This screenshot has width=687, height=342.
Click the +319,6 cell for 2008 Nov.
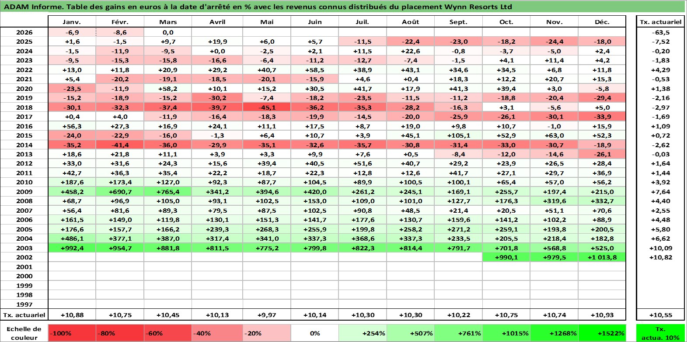pyautogui.click(x=554, y=201)
